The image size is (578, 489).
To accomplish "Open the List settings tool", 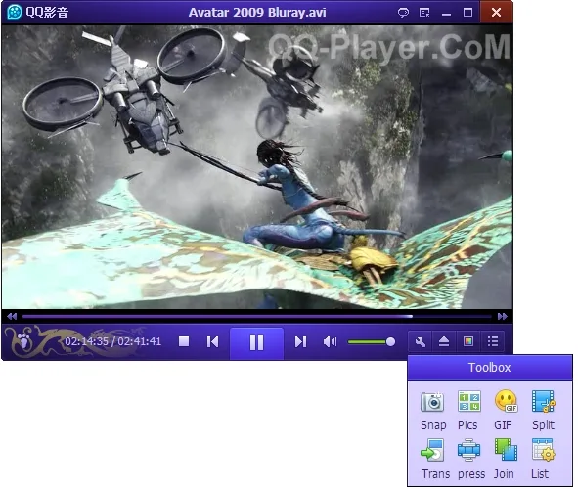I will pyautogui.click(x=542, y=459).
